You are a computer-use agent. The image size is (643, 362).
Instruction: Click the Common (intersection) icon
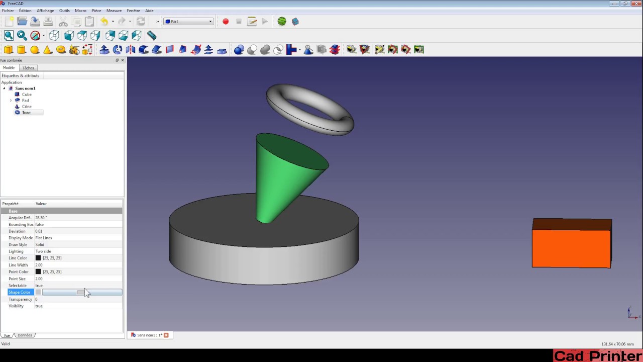[x=278, y=49]
